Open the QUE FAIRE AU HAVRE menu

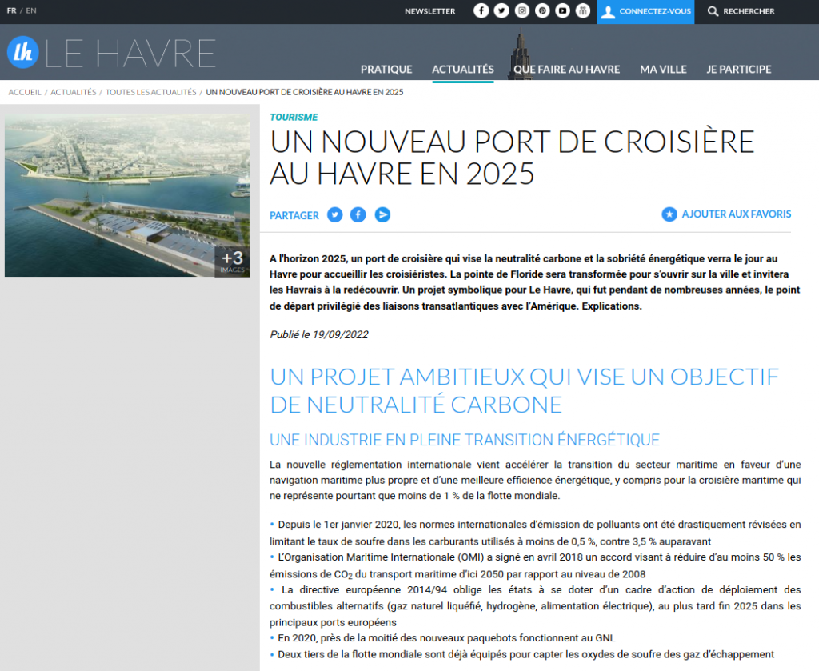pyautogui.click(x=566, y=70)
